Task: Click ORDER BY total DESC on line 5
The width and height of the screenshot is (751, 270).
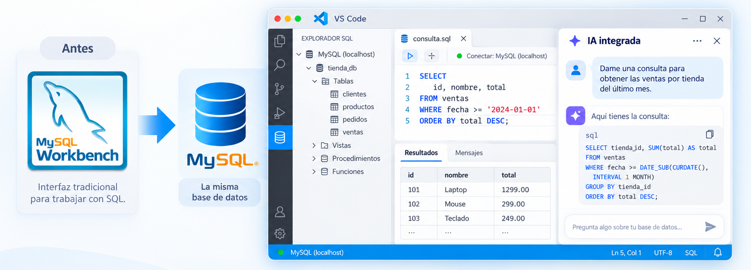Action: (464, 121)
